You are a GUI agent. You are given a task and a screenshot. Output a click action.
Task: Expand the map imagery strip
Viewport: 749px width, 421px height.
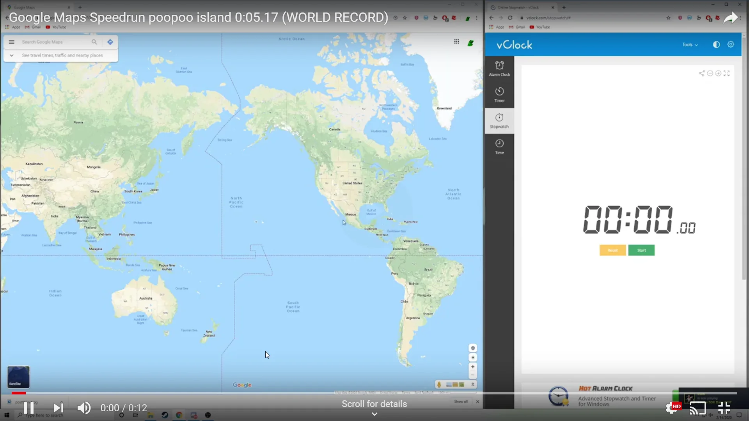click(473, 385)
